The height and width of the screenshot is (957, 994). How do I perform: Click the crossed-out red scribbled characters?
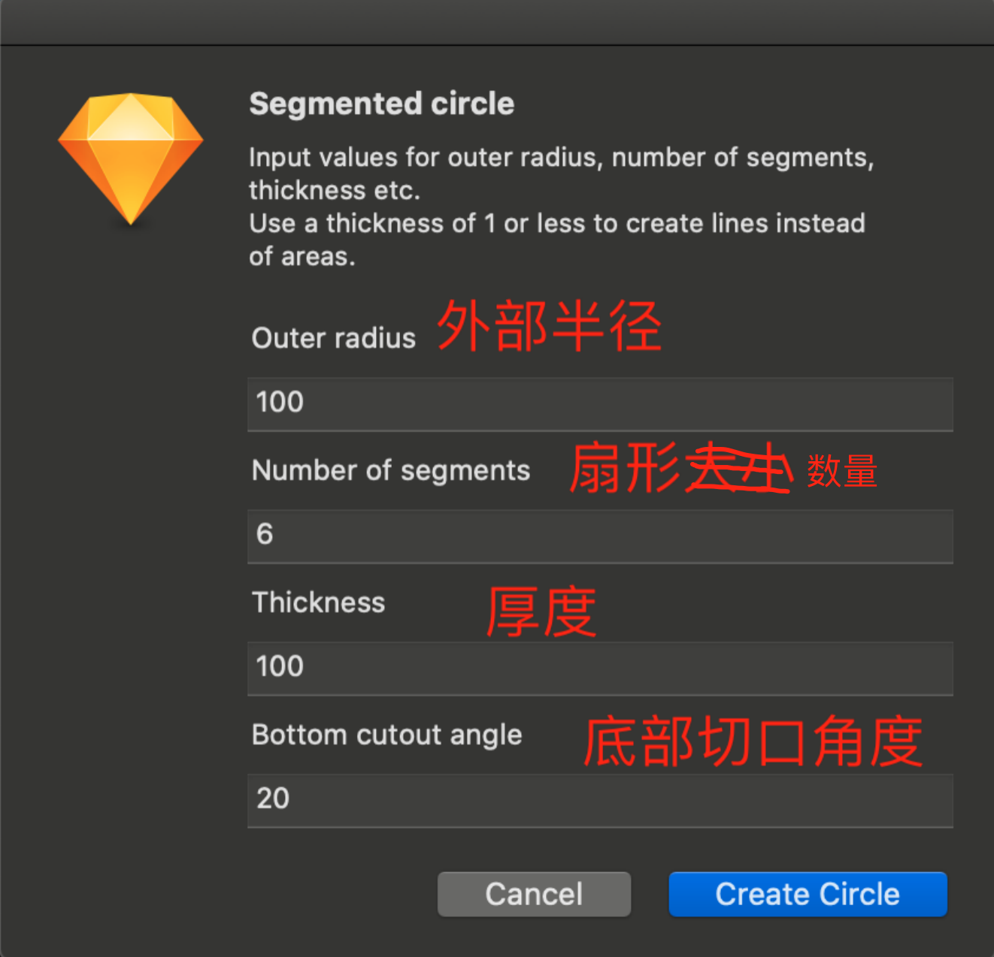738,469
